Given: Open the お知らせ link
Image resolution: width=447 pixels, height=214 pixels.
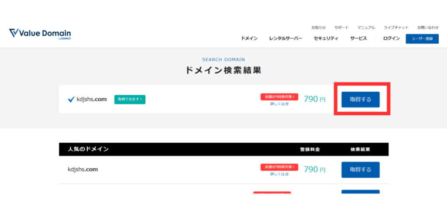Looking at the screenshot, I should (318, 28).
